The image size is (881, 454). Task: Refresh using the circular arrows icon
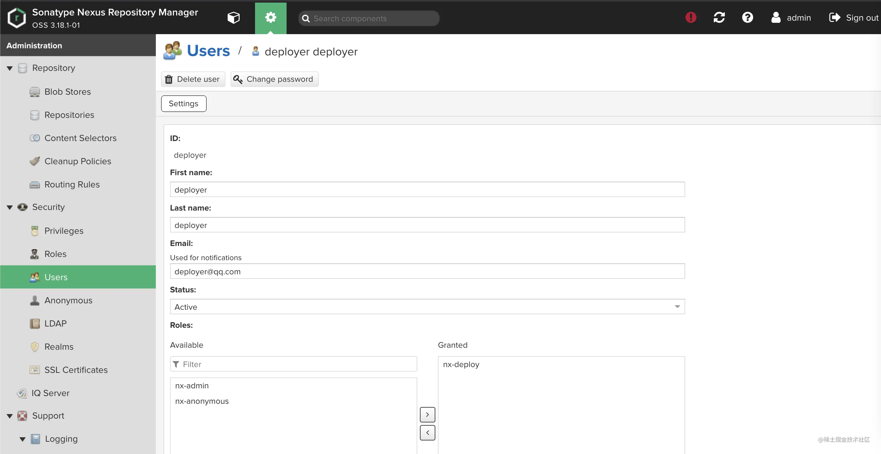(x=719, y=17)
